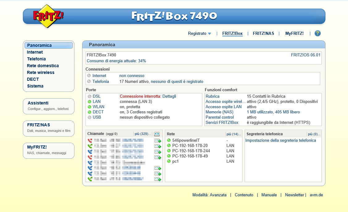Click the FRITZ!OS 06.01 version link
This screenshot has width=348, height=212.
click(306, 55)
